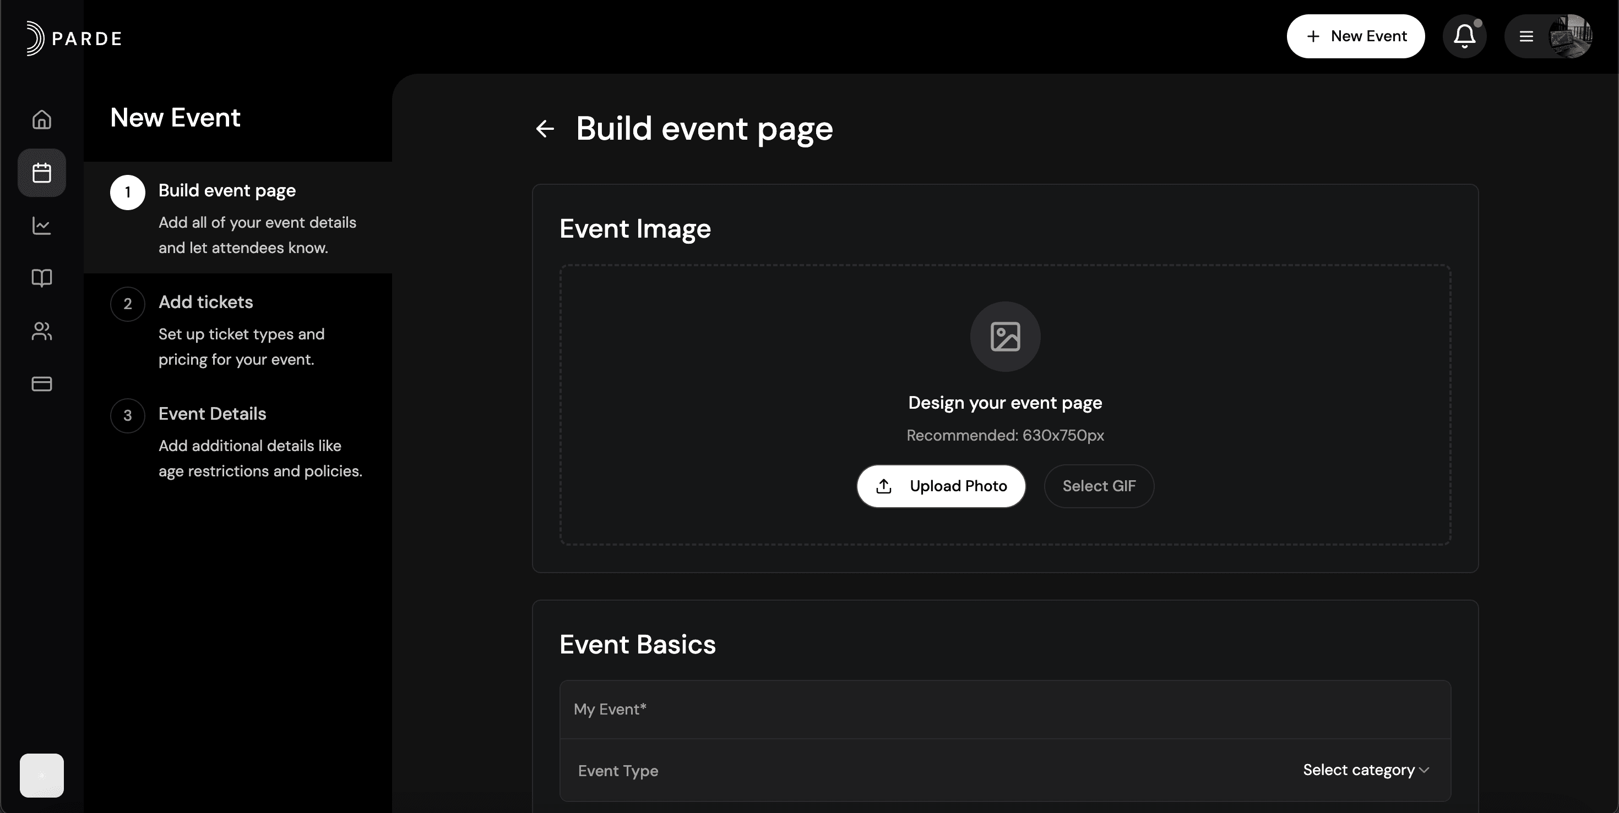Select the calendar events sidebar icon

pyautogui.click(x=41, y=173)
